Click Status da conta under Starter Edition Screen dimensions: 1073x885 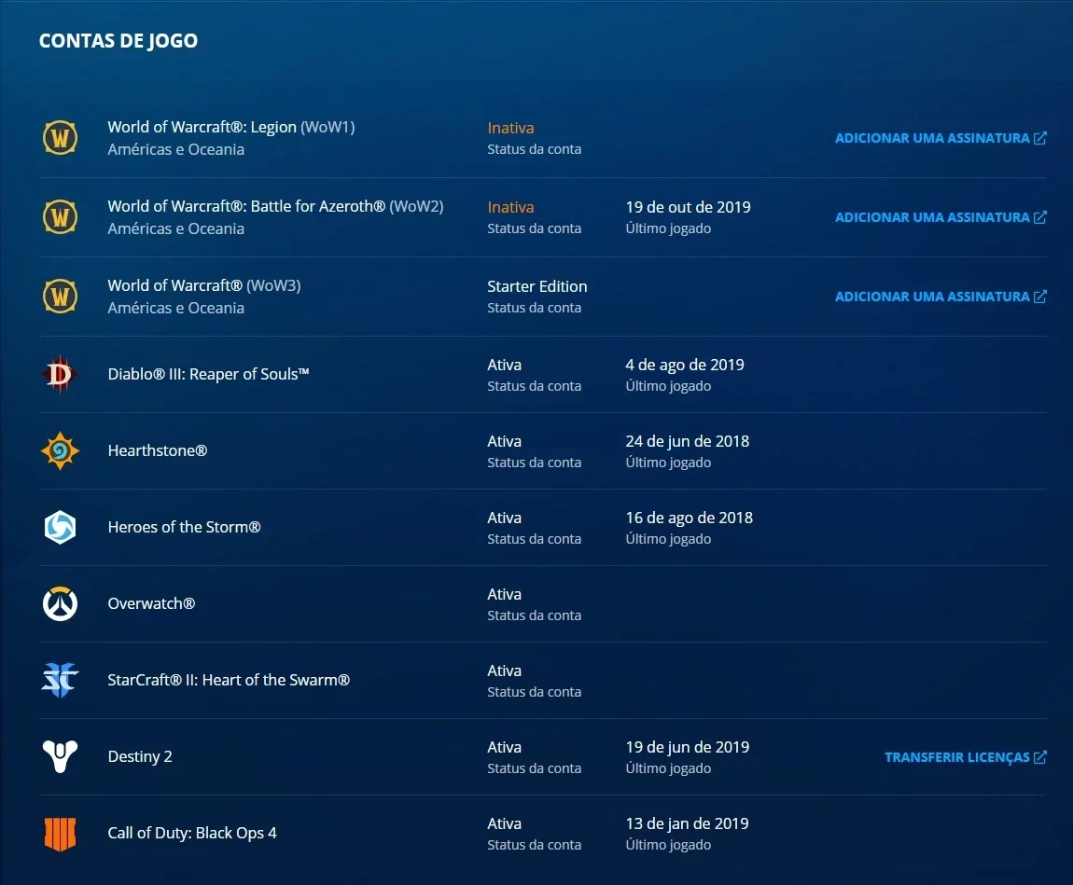(535, 308)
